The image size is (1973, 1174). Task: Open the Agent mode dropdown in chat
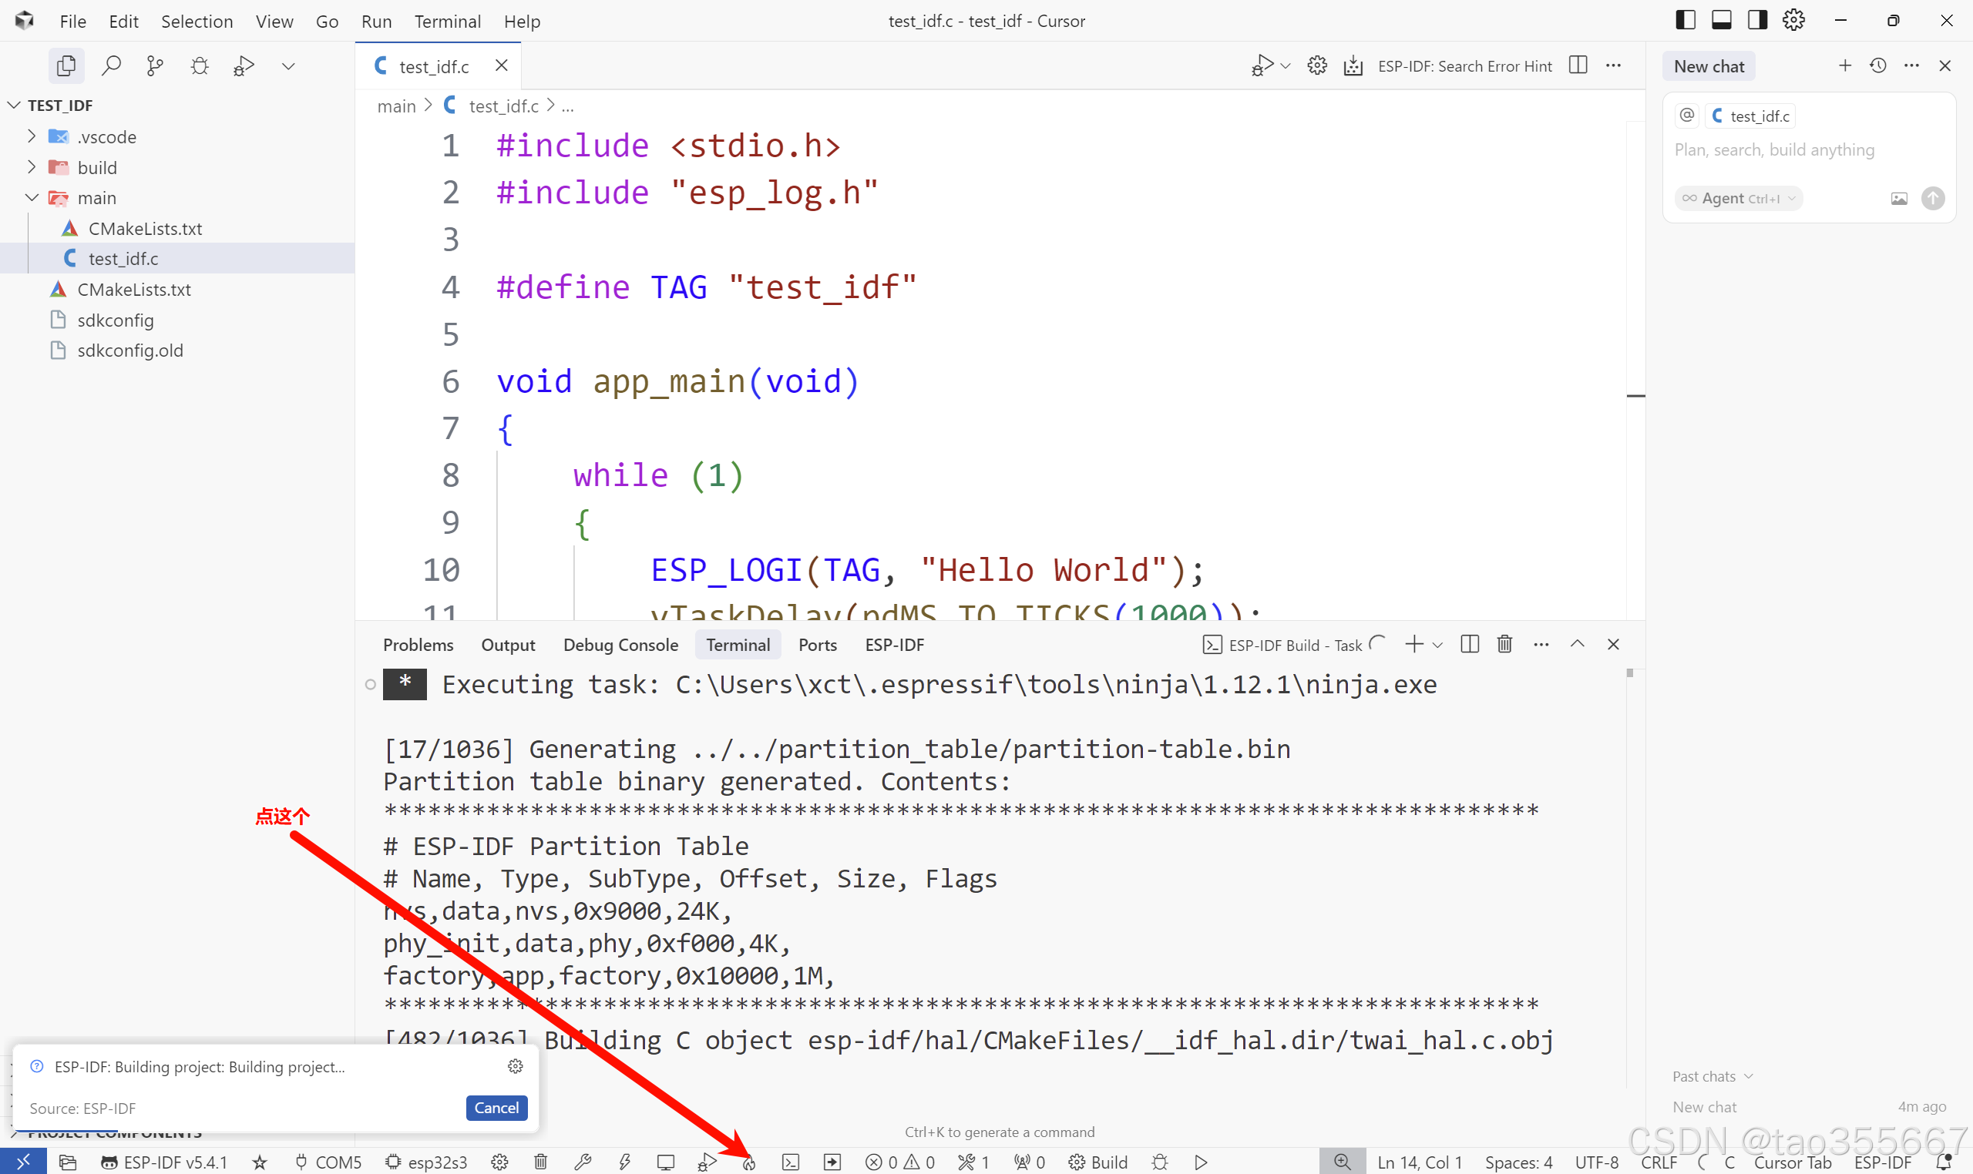pyautogui.click(x=1739, y=199)
